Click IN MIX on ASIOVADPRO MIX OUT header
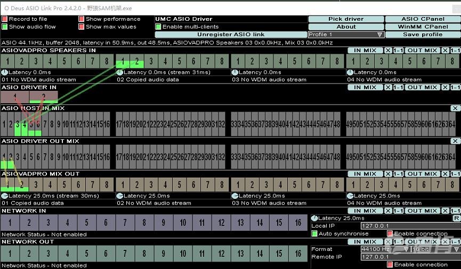Image resolution: width=461 pixels, height=269 pixels. (365, 174)
